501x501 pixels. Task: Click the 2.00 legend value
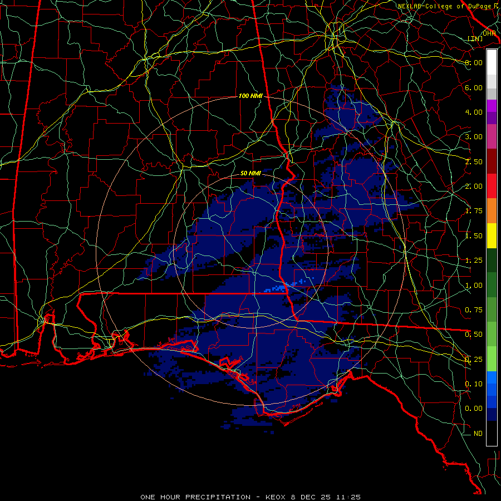coord(474,186)
